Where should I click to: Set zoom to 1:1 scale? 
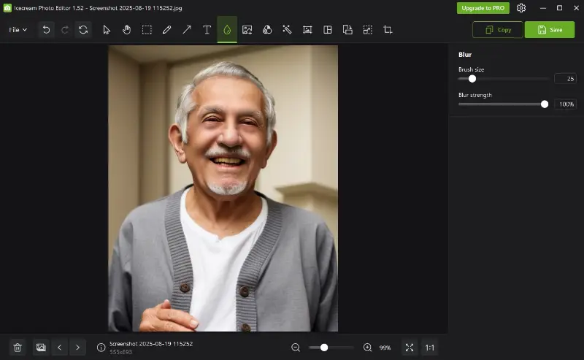tap(430, 348)
